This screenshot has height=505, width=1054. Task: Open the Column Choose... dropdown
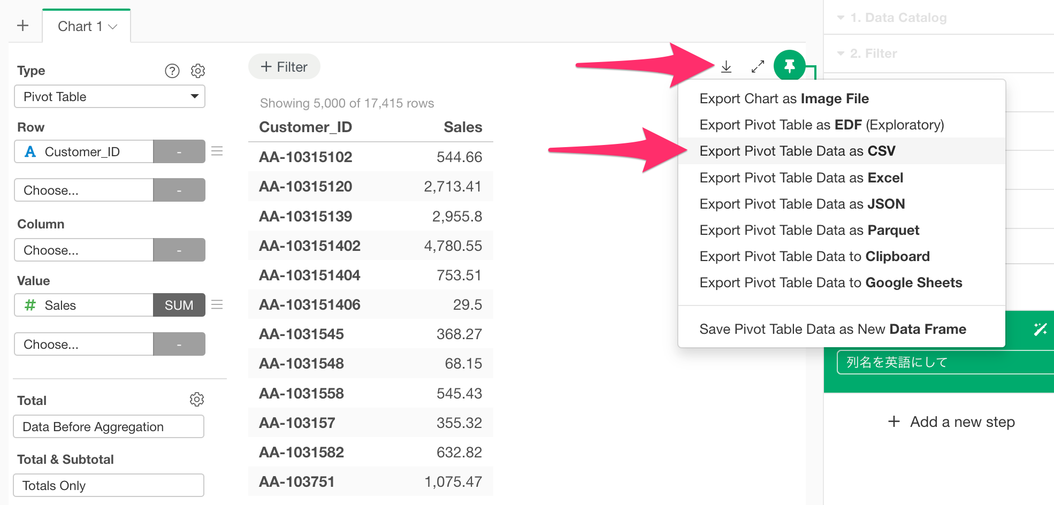click(83, 250)
